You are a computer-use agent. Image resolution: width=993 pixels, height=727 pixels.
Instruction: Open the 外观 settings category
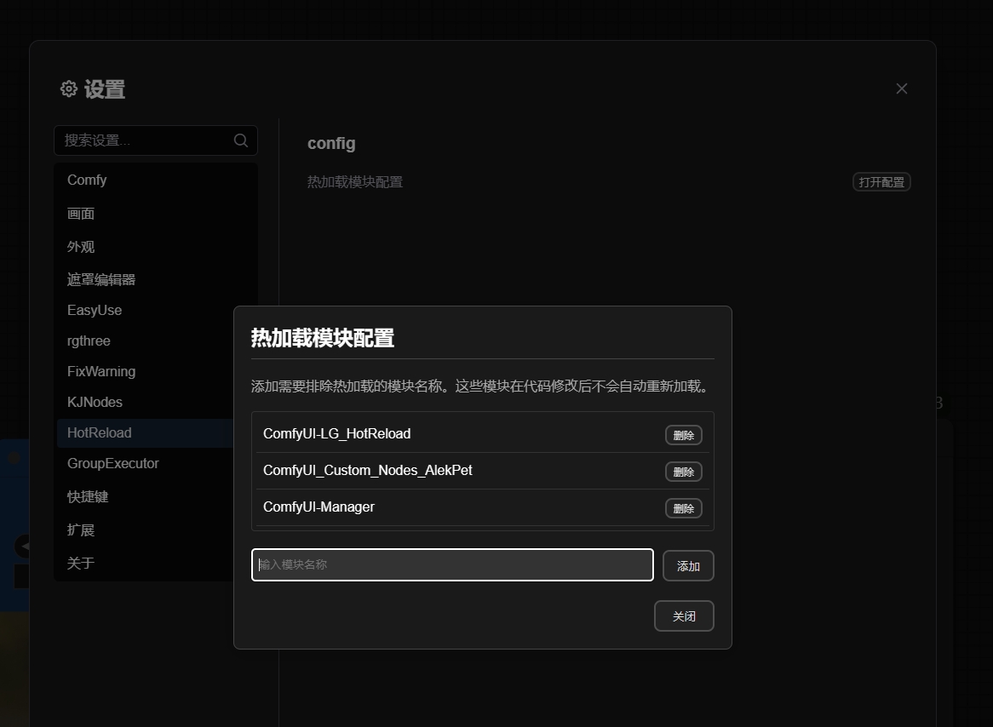156,246
